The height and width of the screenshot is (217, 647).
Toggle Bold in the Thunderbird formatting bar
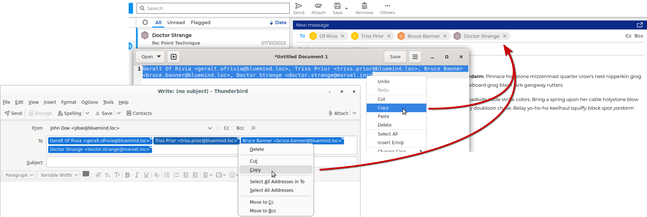127,175
